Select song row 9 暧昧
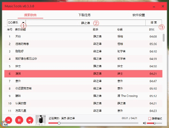 click(x=83, y=96)
